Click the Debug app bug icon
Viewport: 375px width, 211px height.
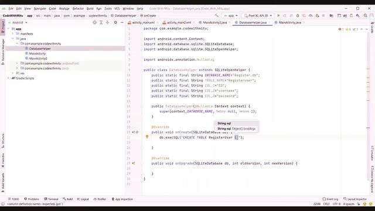point(298,16)
